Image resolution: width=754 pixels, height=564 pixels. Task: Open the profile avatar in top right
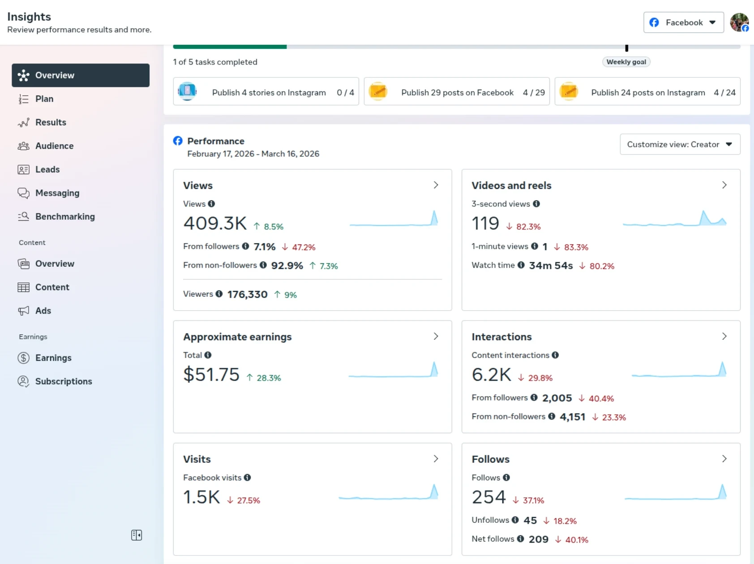(739, 22)
